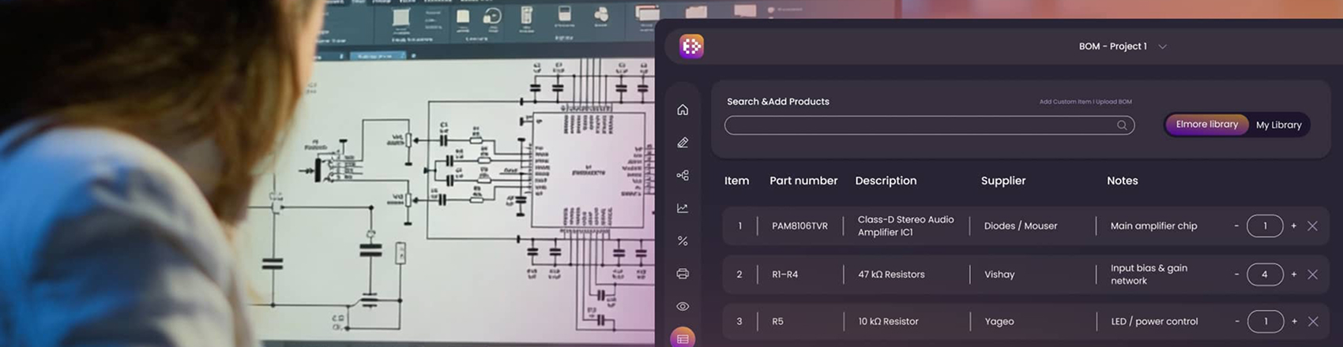
Task: Open the BOM table sidebar icon
Action: point(683,338)
